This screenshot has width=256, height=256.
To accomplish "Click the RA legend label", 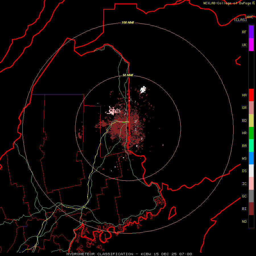I will tap(244, 146).
